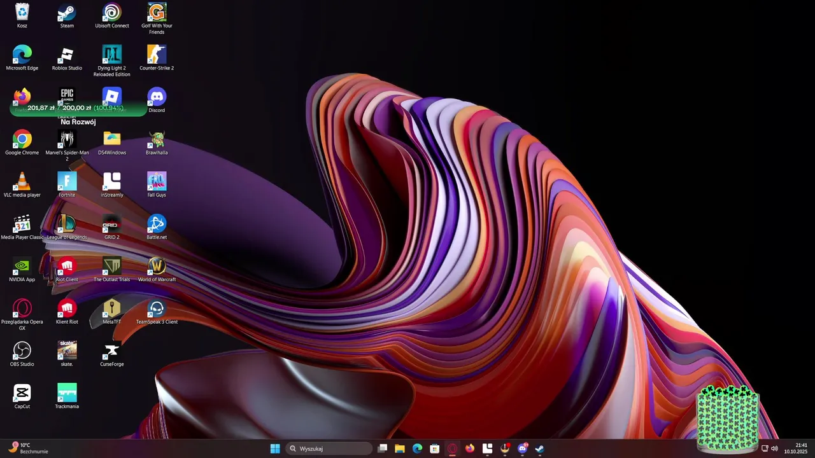
Task: Select the Riot Client desktop shortcut
Action: 67,270
